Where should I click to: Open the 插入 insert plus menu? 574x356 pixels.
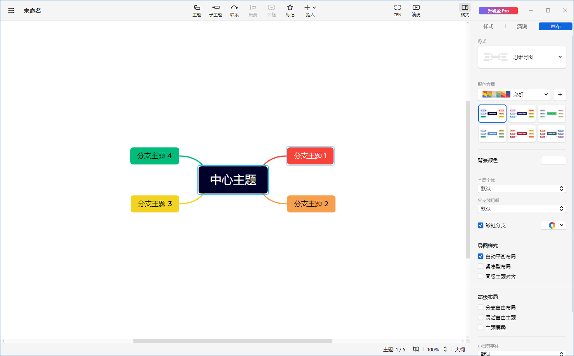pyautogui.click(x=310, y=10)
